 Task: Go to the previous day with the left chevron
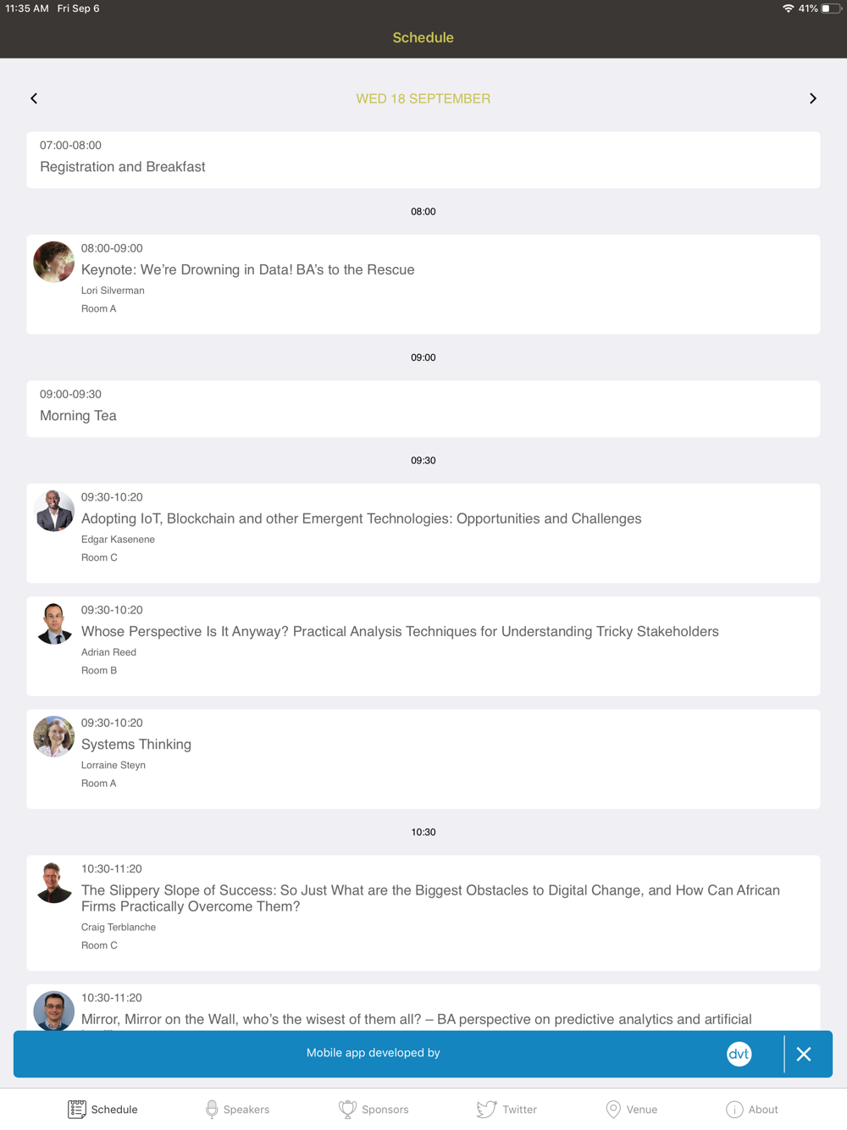(34, 98)
